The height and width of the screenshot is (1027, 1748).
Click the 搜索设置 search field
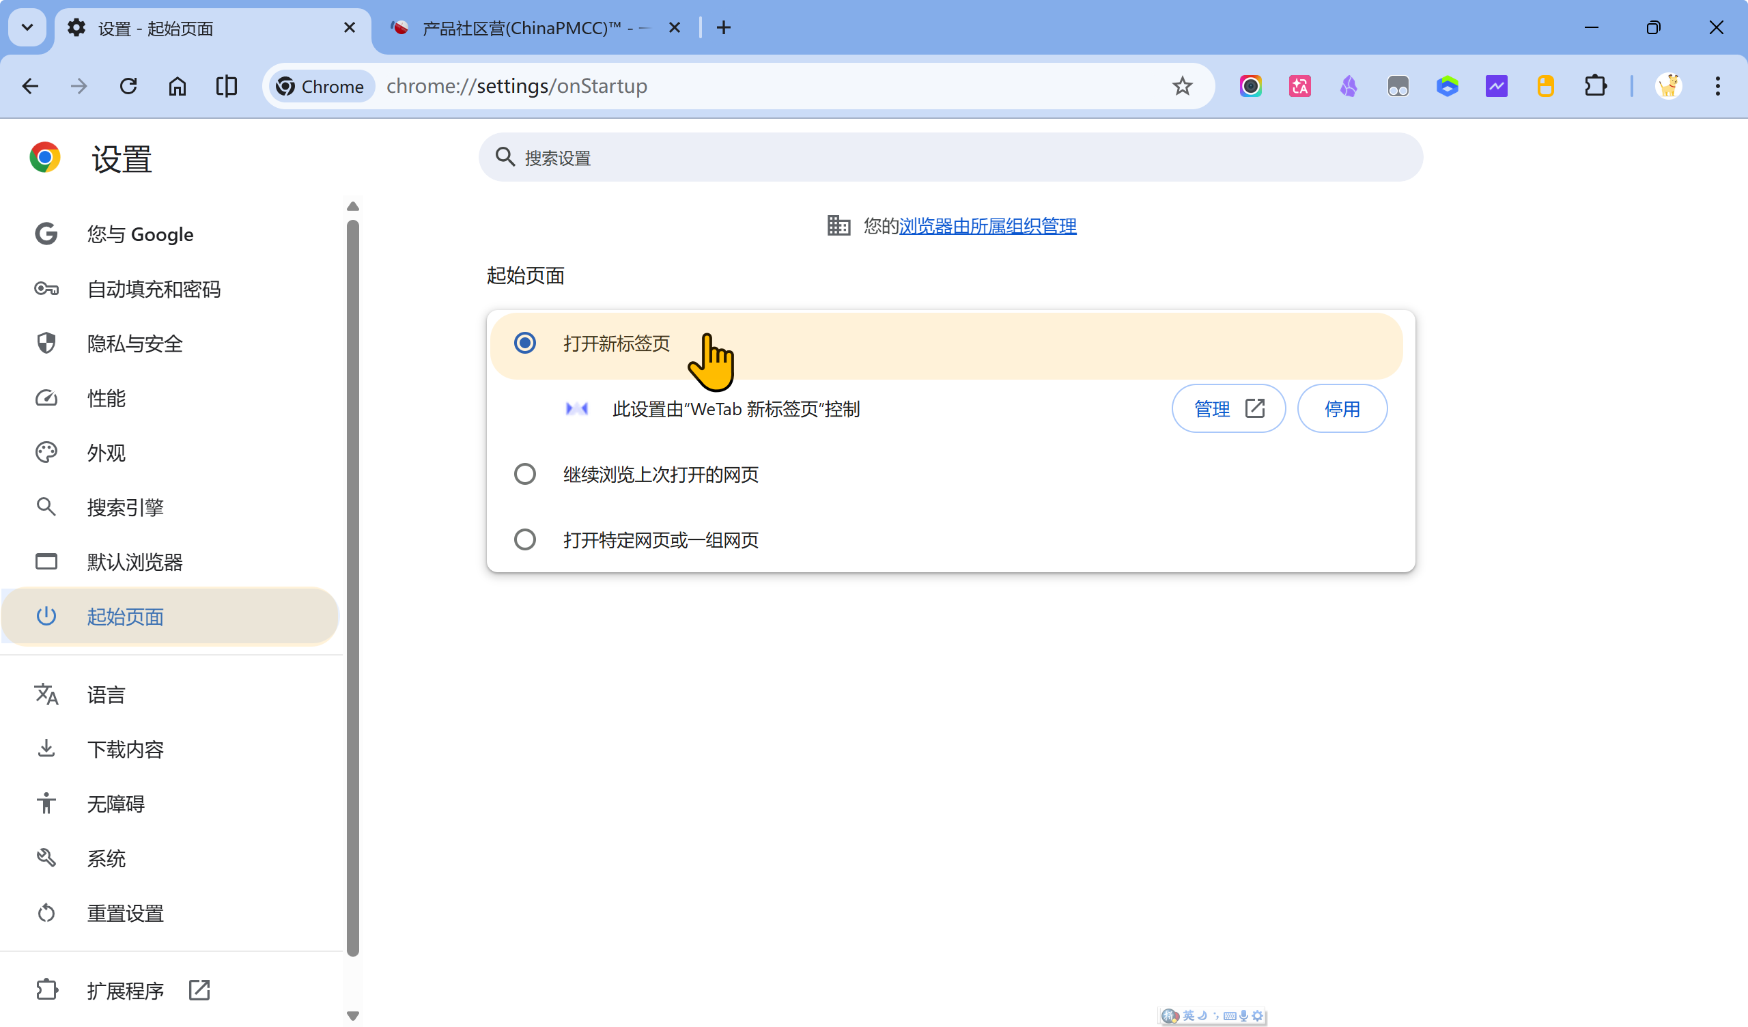click(x=950, y=158)
